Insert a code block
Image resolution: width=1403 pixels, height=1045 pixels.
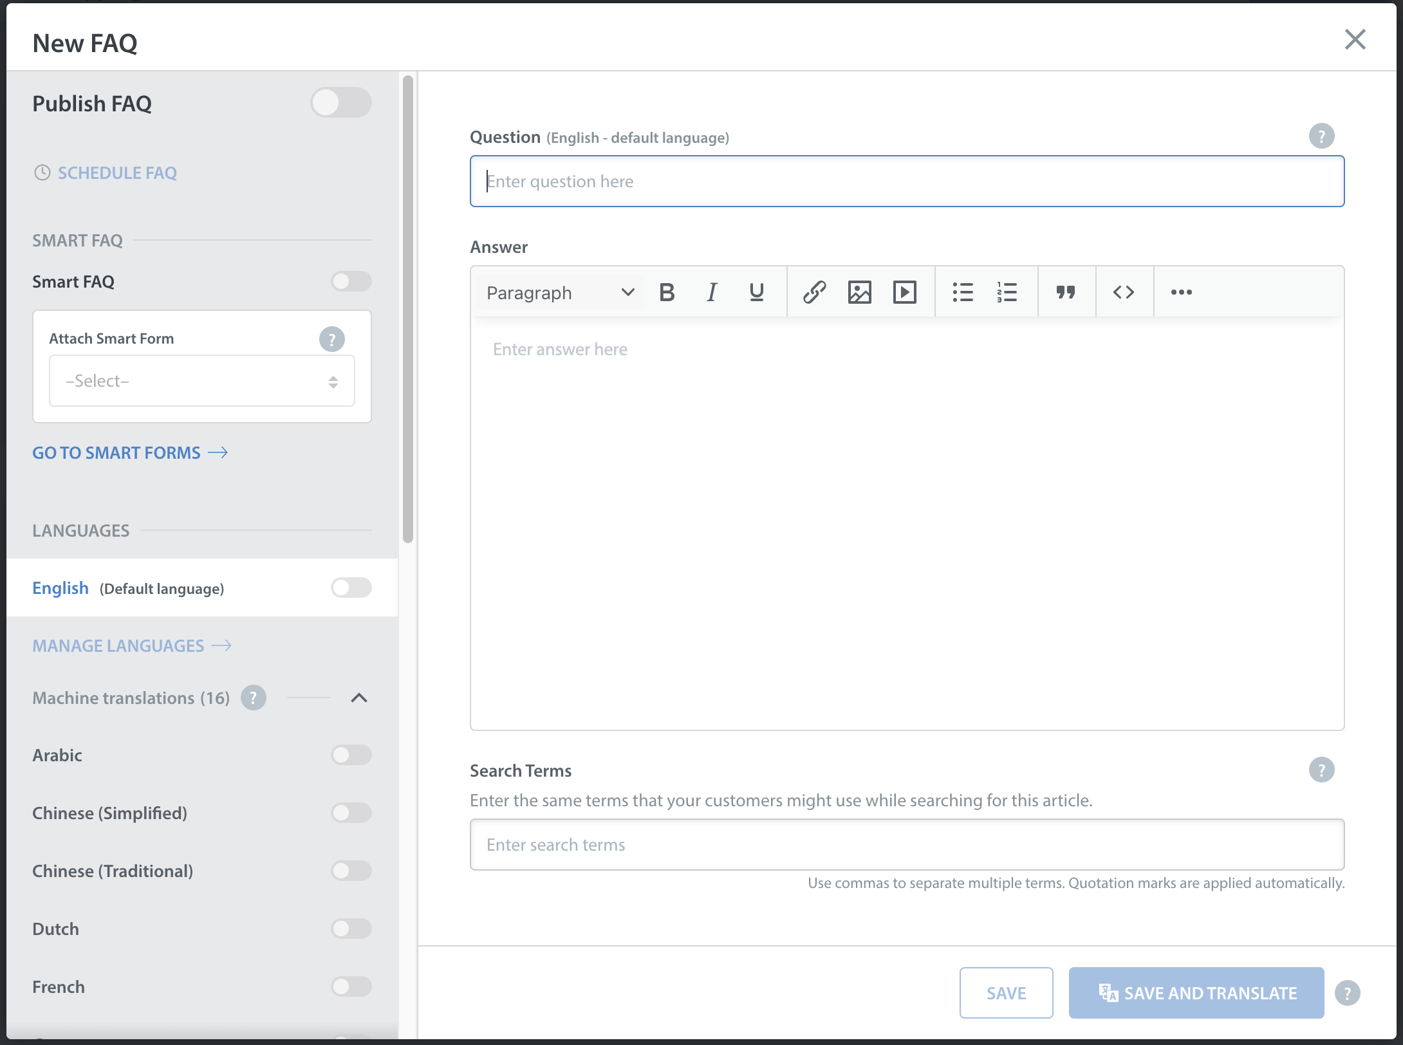(x=1124, y=292)
